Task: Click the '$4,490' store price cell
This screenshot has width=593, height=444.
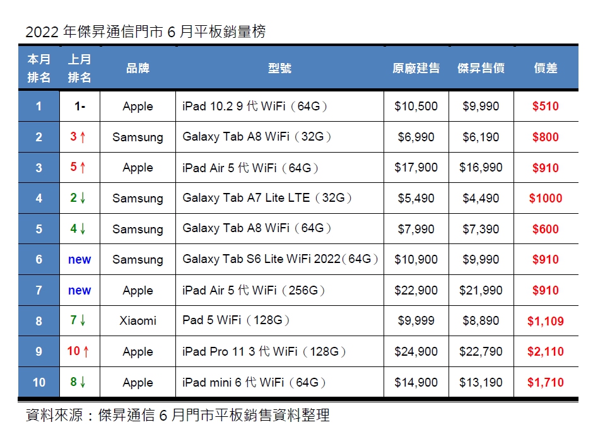Action: (481, 198)
